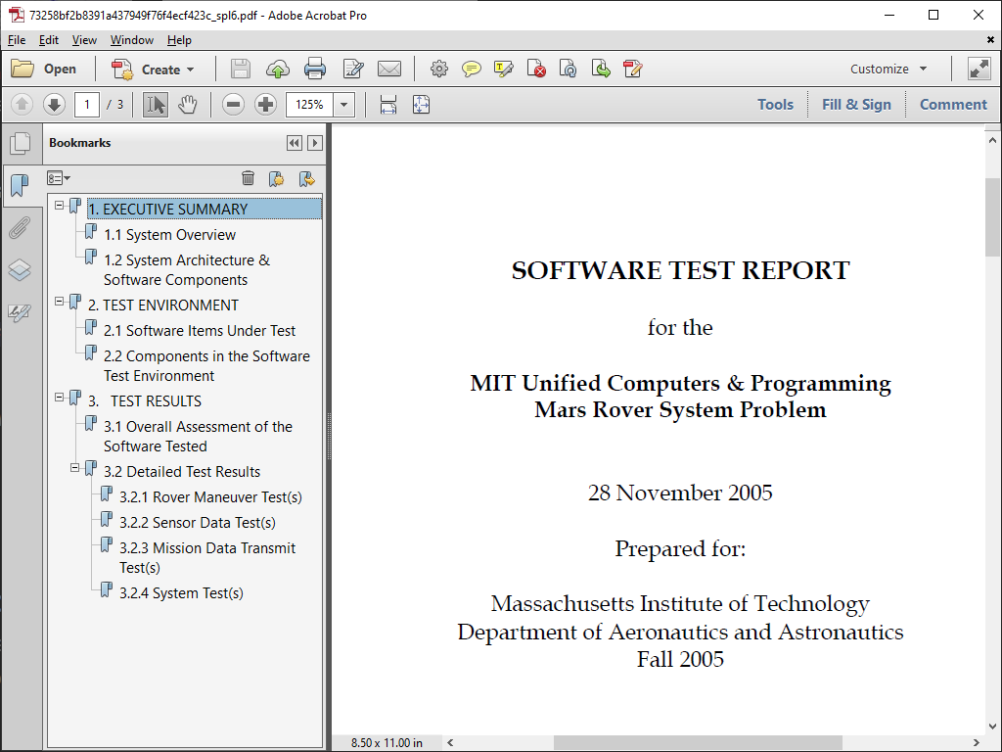Click the Save file icon

click(241, 70)
